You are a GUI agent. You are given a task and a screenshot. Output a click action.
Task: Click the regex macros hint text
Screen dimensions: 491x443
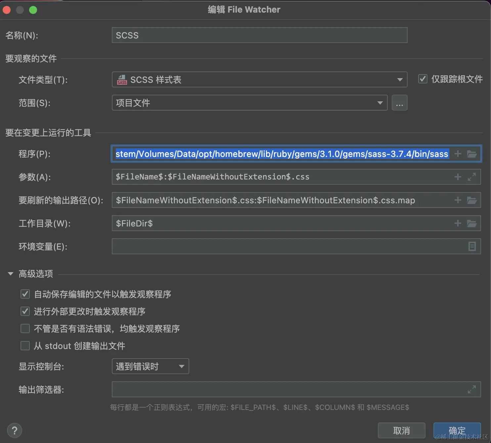(x=259, y=407)
